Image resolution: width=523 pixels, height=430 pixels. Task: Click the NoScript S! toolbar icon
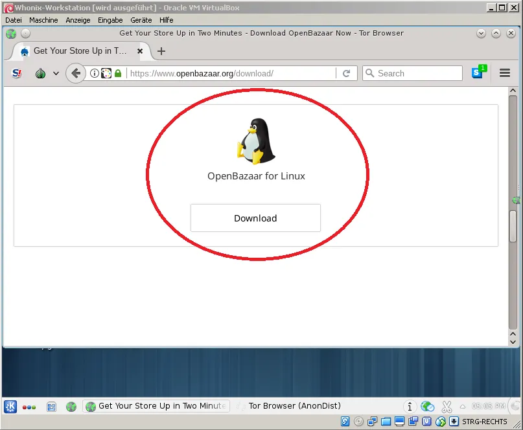pyautogui.click(x=17, y=73)
